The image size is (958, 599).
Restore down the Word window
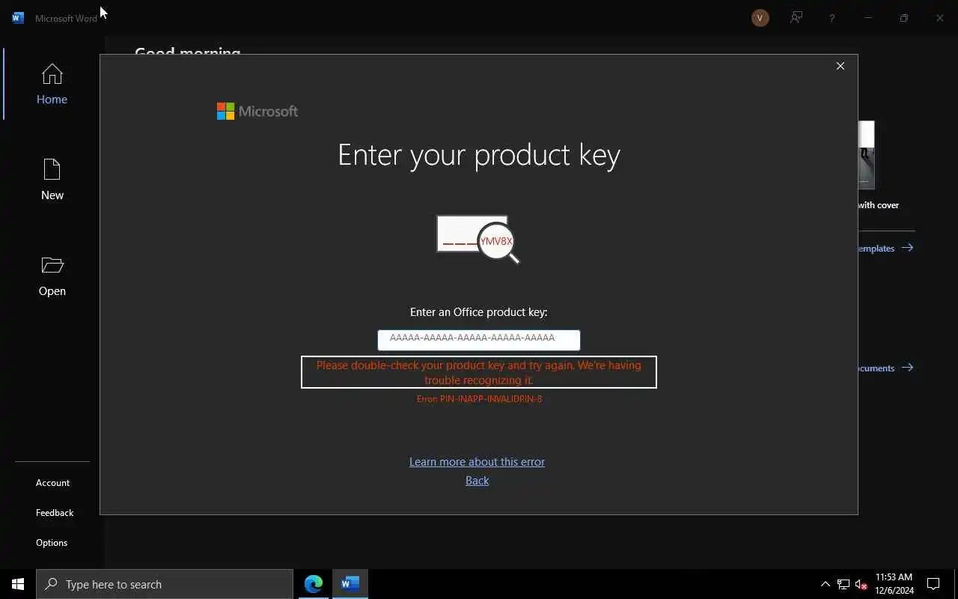coord(904,18)
